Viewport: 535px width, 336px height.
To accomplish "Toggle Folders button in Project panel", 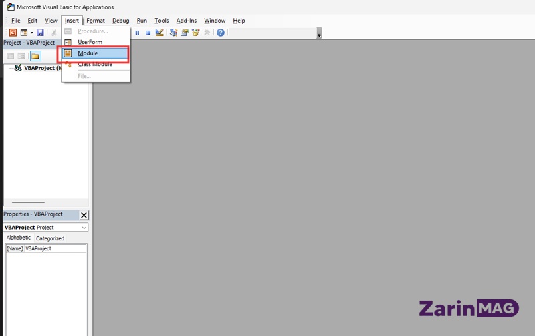I will 35,56.
